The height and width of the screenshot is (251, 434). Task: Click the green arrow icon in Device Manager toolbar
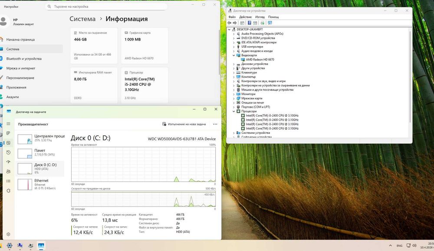263,23
